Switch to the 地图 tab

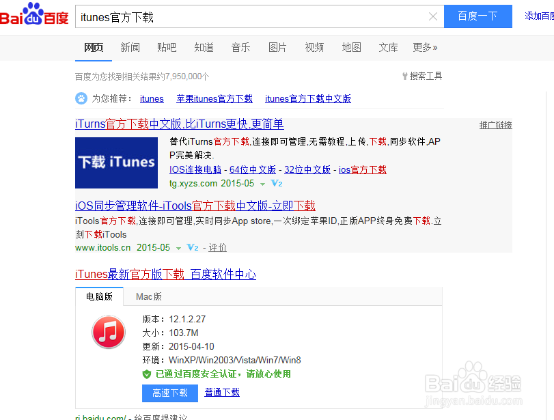point(352,47)
